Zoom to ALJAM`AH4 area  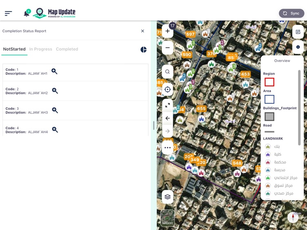click(55, 130)
